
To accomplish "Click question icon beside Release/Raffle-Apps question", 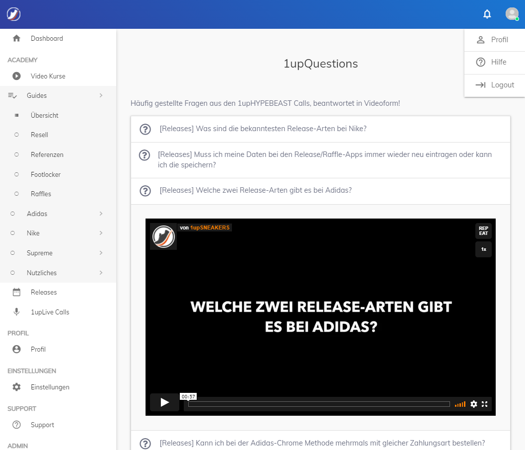I will (x=145, y=155).
